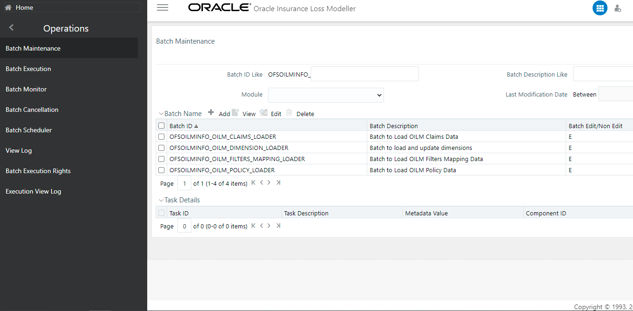This screenshot has height=311, width=633.
Task: Open Batch Execution Rights in the sidebar
Action: (69, 171)
